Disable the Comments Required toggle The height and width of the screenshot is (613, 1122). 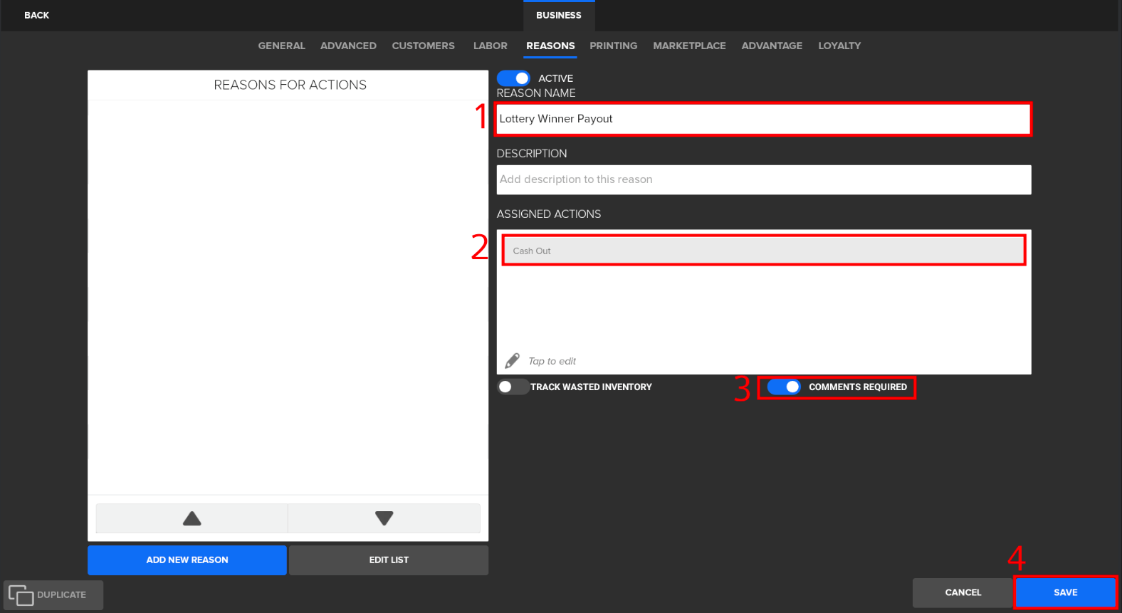pos(784,387)
